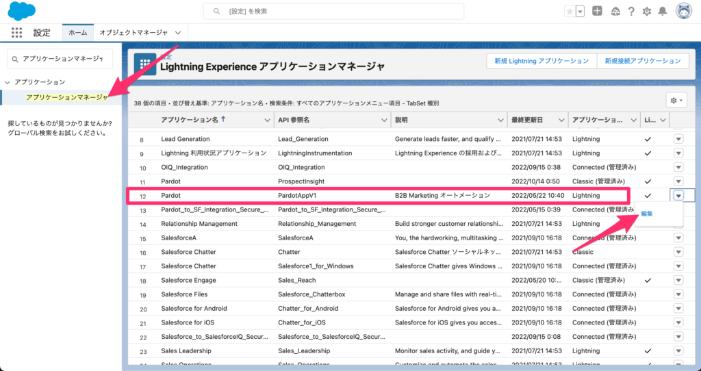Open row actions for Salesforce for iOS
The width and height of the screenshot is (701, 371).
(x=678, y=322)
